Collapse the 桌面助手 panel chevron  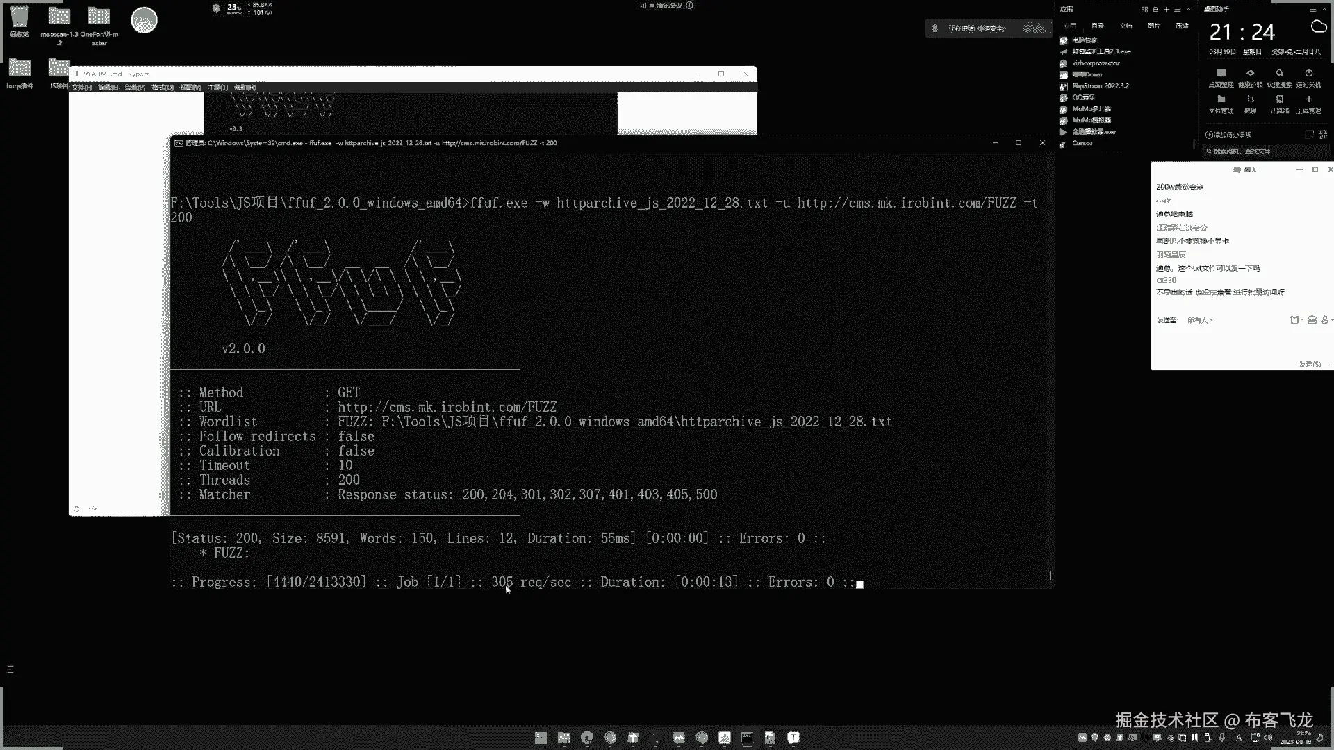pos(1324,10)
